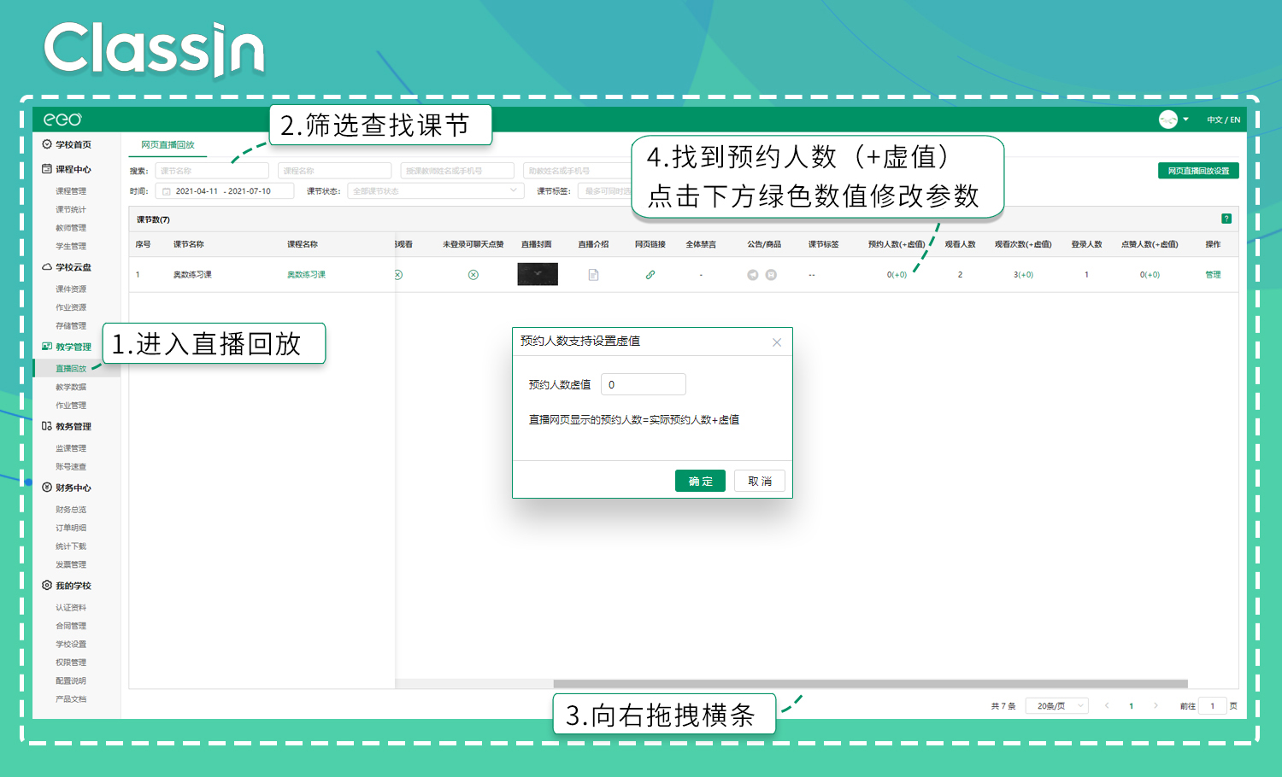Expand the 教务管理 sidebar section
Image resolution: width=1282 pixels, height=777 pixels.
click(74, 426)
